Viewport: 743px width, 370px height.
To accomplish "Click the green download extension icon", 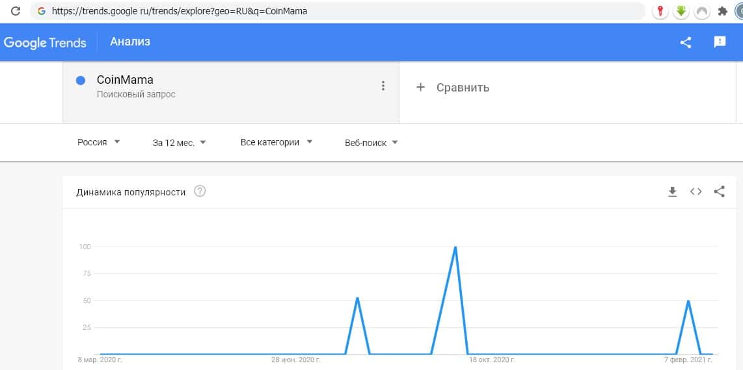I will pyautogui.click(x=681, y=11).
